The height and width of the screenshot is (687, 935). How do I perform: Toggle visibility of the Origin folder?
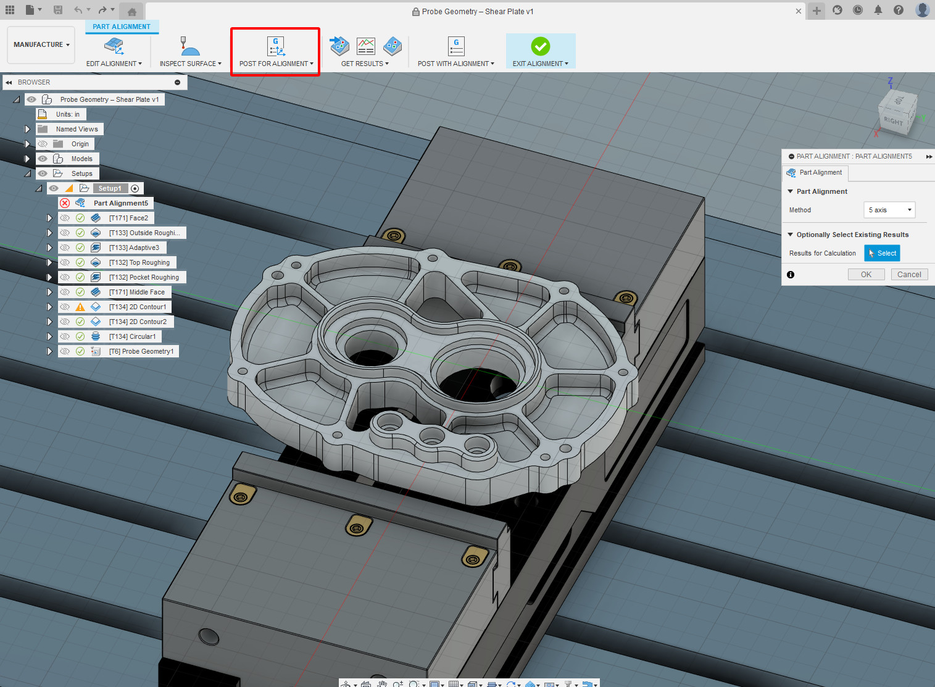pos(43,144)
